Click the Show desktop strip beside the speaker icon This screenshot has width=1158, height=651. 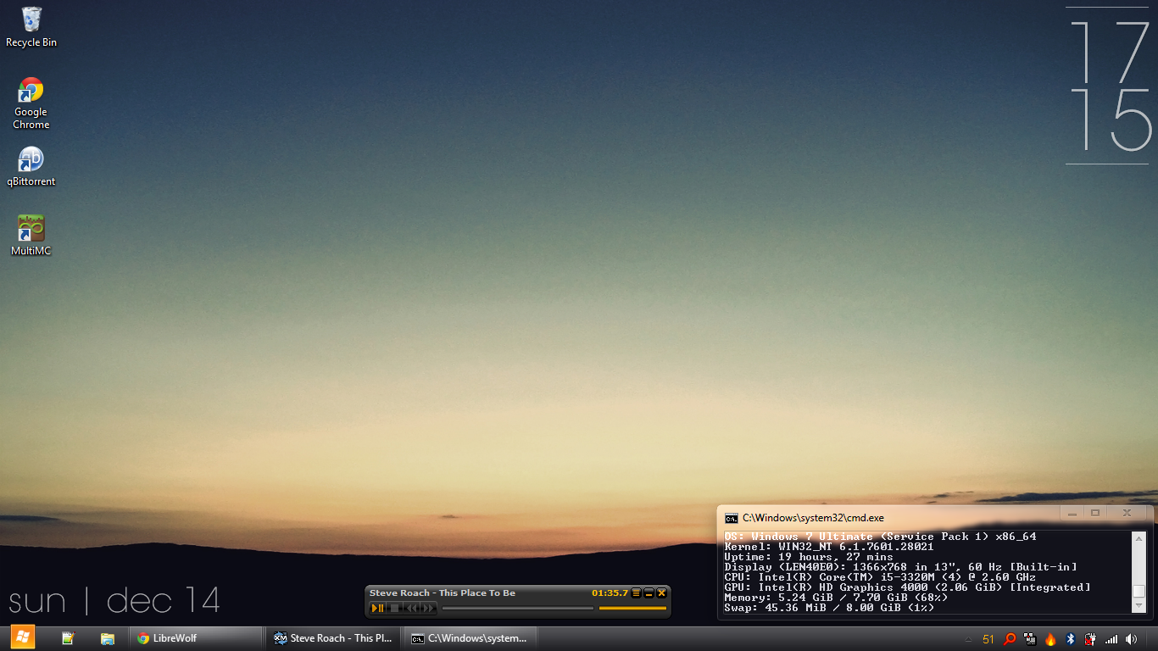tap(1152, 639)
